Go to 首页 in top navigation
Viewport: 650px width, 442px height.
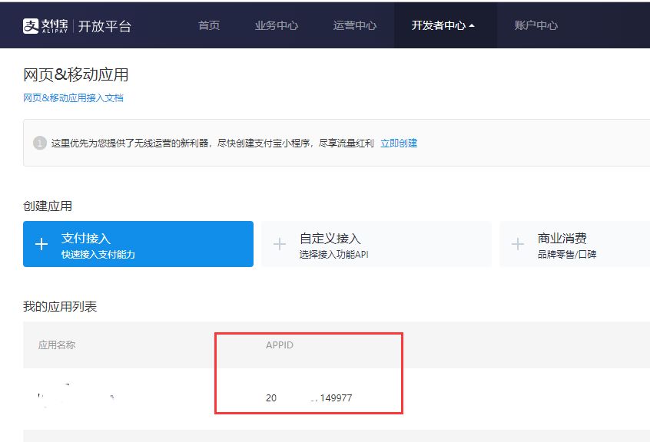pos(209,25)
